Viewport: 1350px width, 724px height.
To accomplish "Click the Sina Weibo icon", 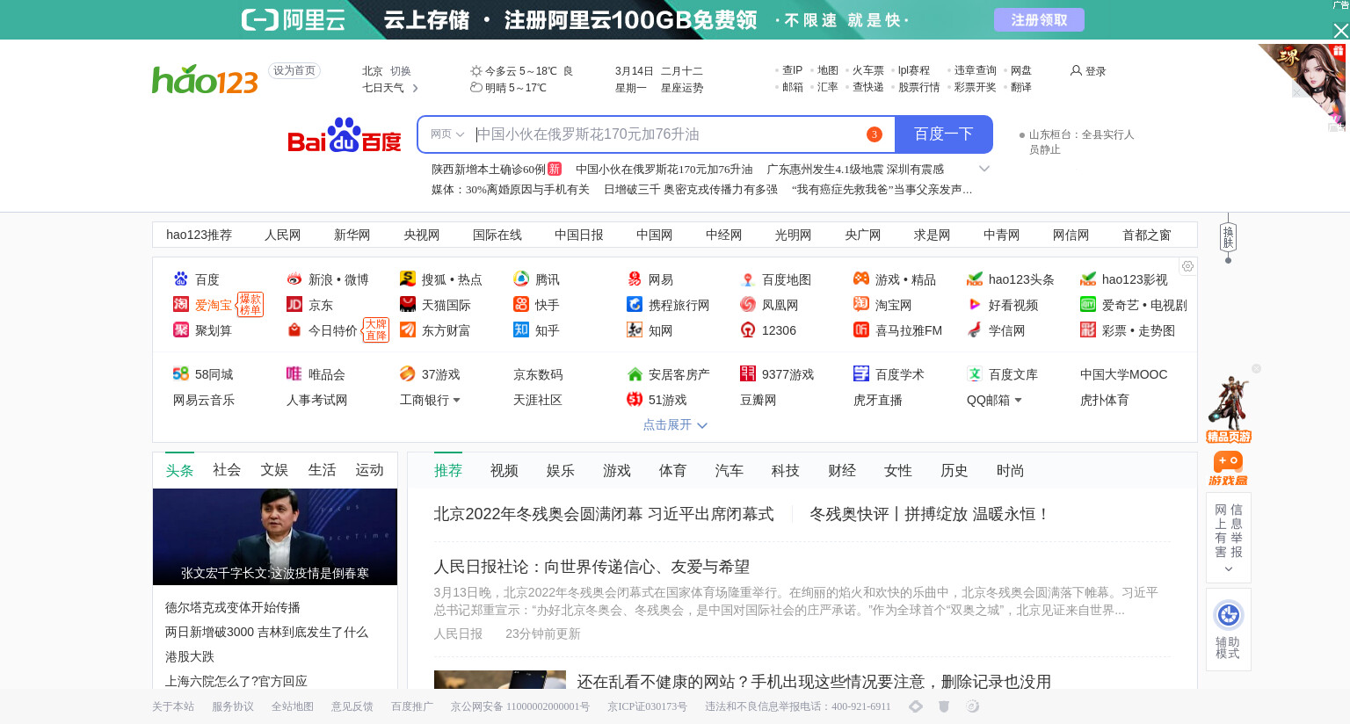I will (x=294, y=279).
